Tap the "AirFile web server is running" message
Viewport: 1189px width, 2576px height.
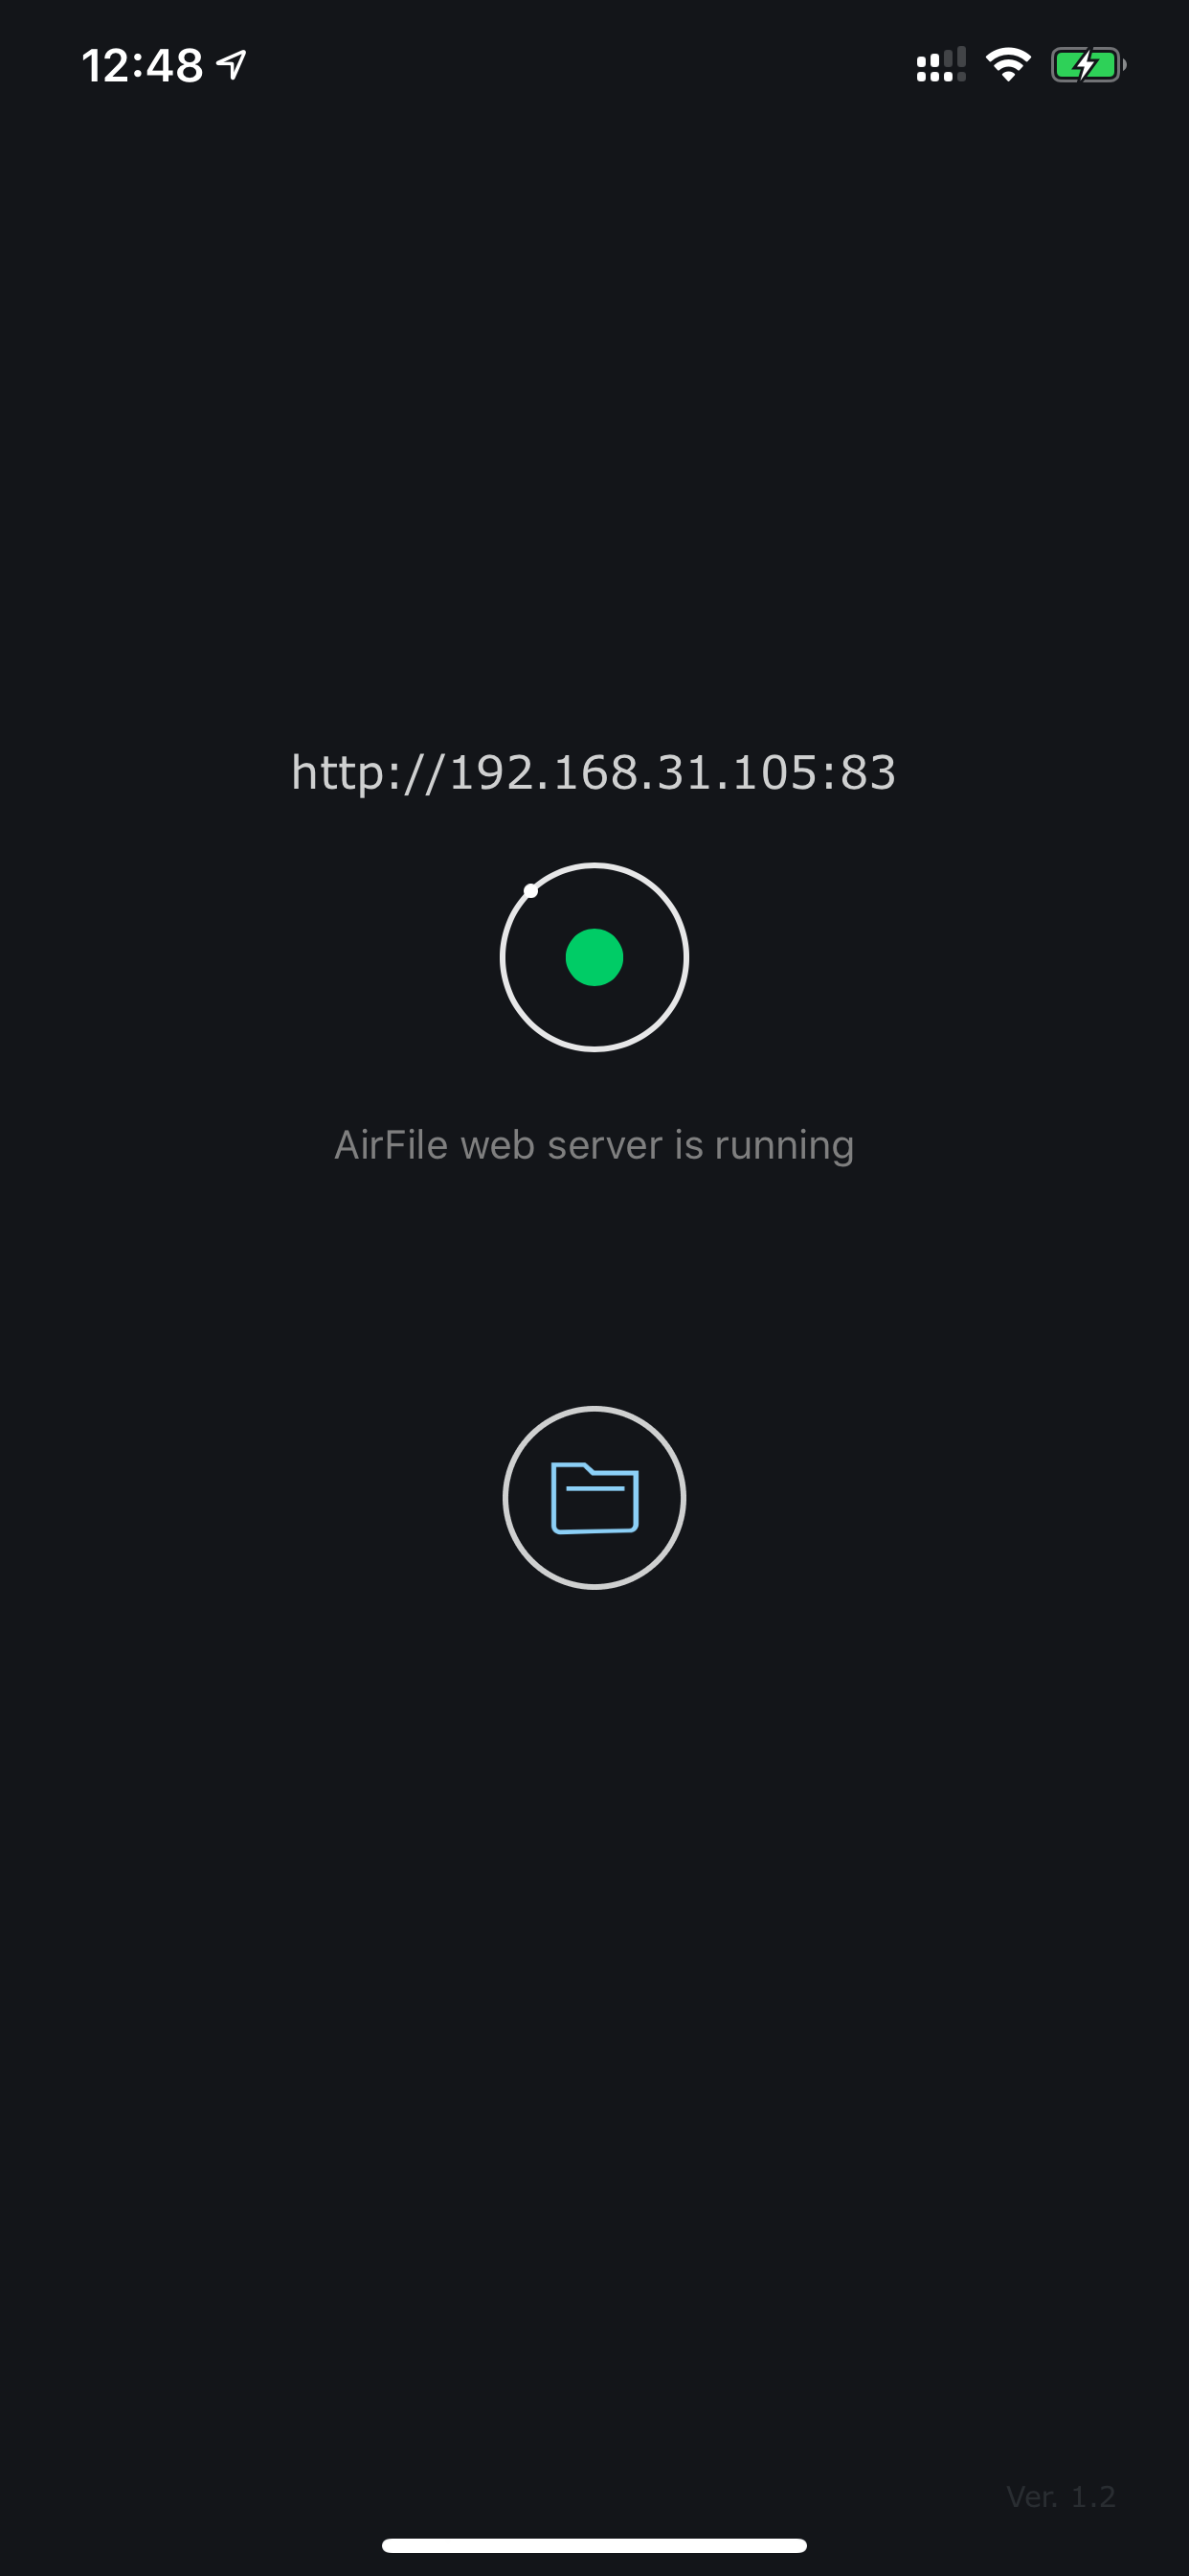point(594,1145)
